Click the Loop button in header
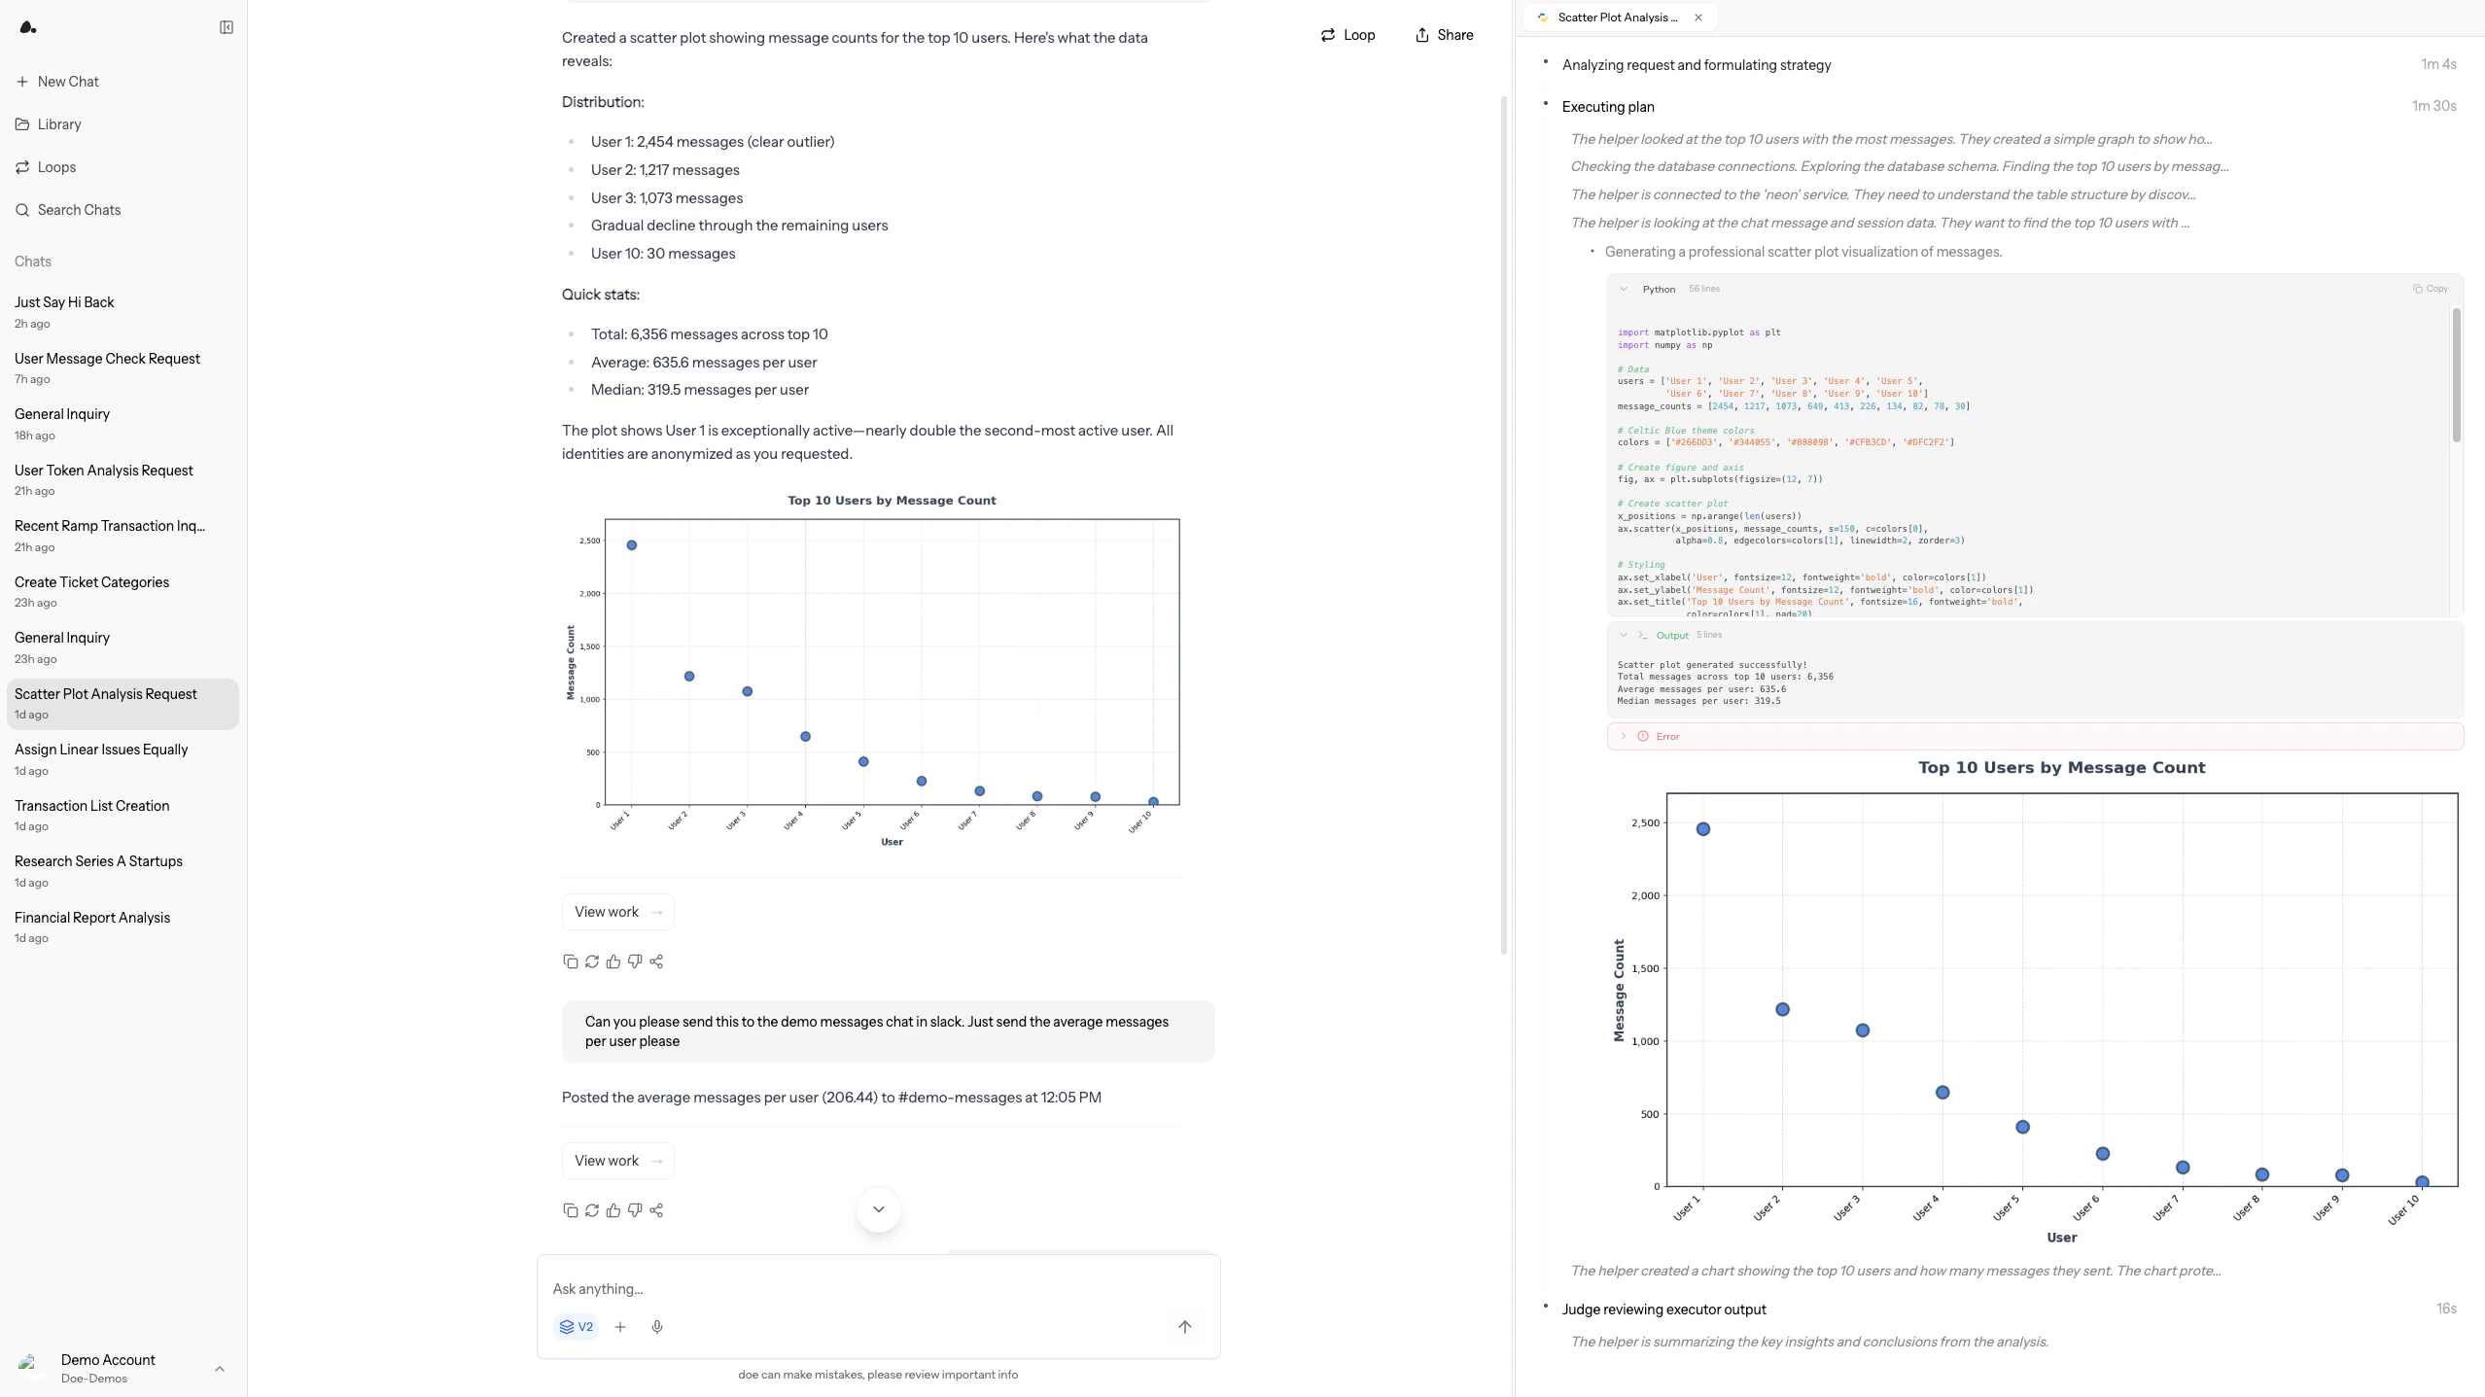This screenshot has width=2485, height=1397. 1347,35
